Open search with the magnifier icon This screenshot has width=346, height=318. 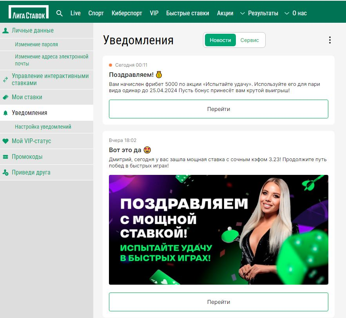tap(60, 13)
